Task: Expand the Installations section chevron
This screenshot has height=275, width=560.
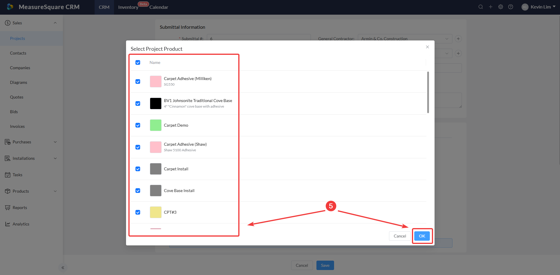Action: click(55, 158)
